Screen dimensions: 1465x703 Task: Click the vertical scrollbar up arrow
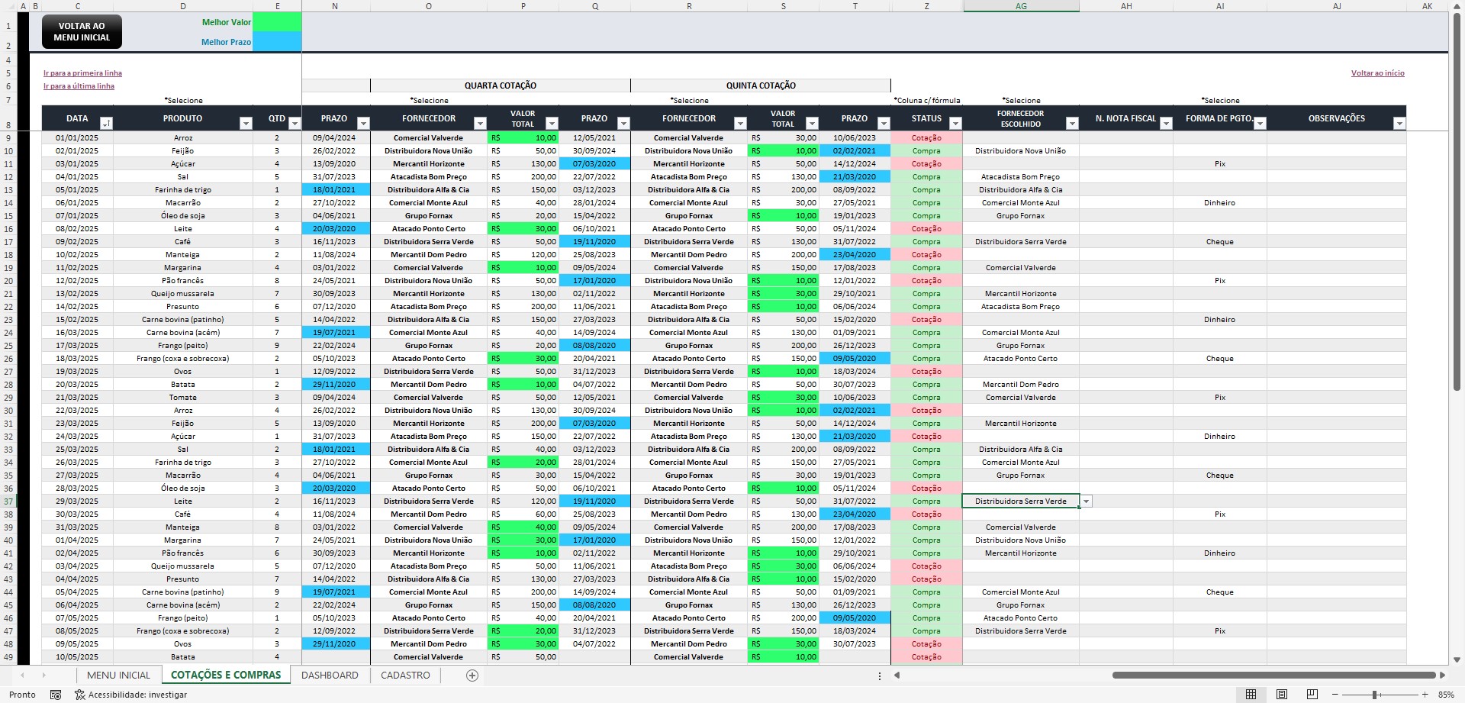[x=1457, y=6]
